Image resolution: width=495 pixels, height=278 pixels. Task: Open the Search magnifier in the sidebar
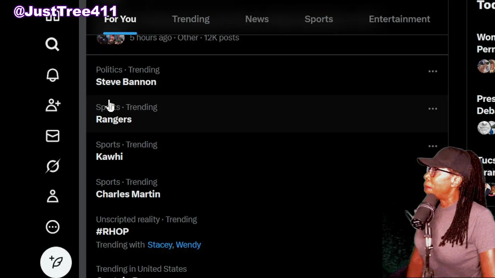click(x=53, y=44)
